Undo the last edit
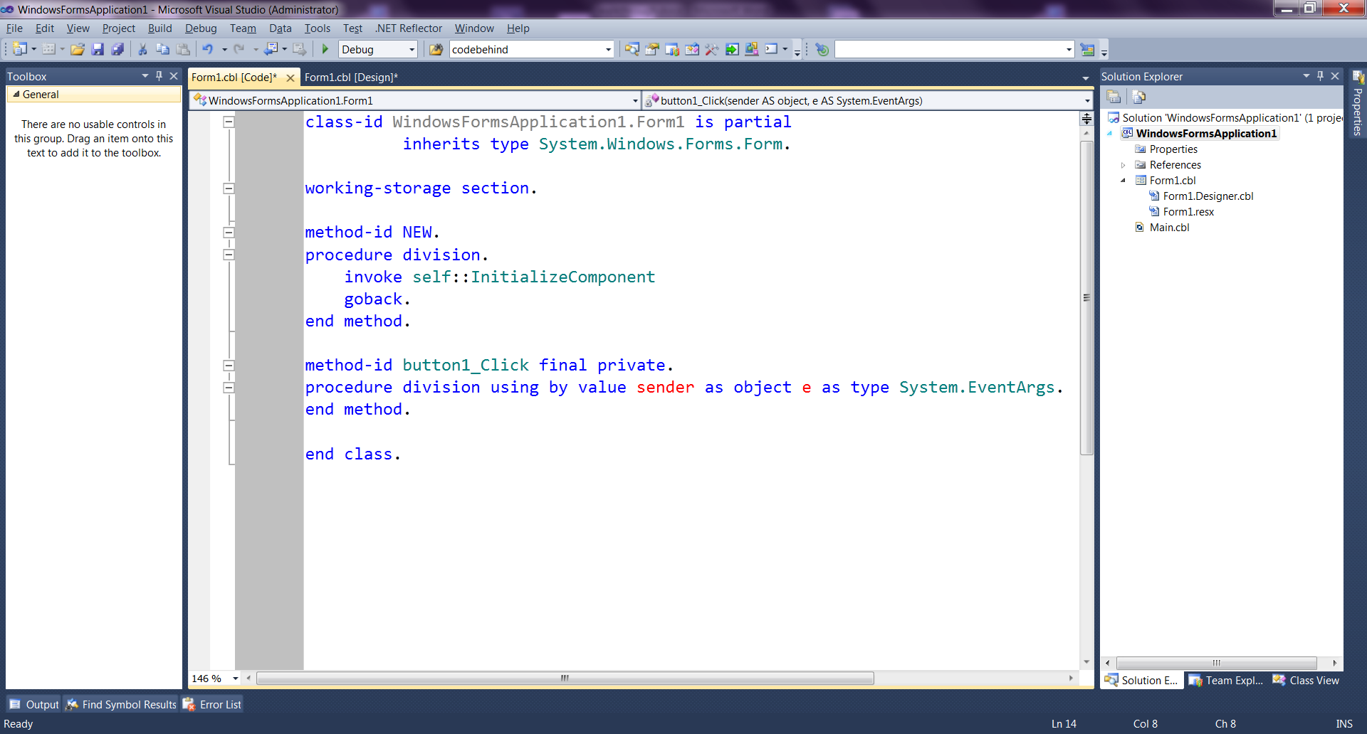 207,49
